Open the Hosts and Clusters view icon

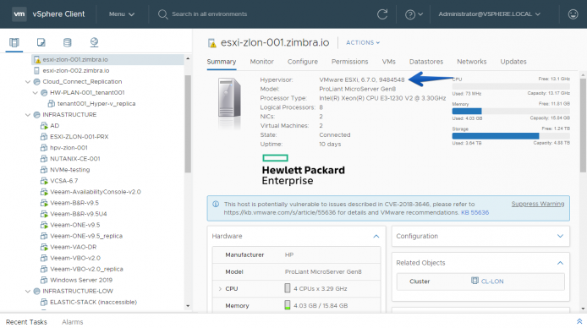[14, 42]
